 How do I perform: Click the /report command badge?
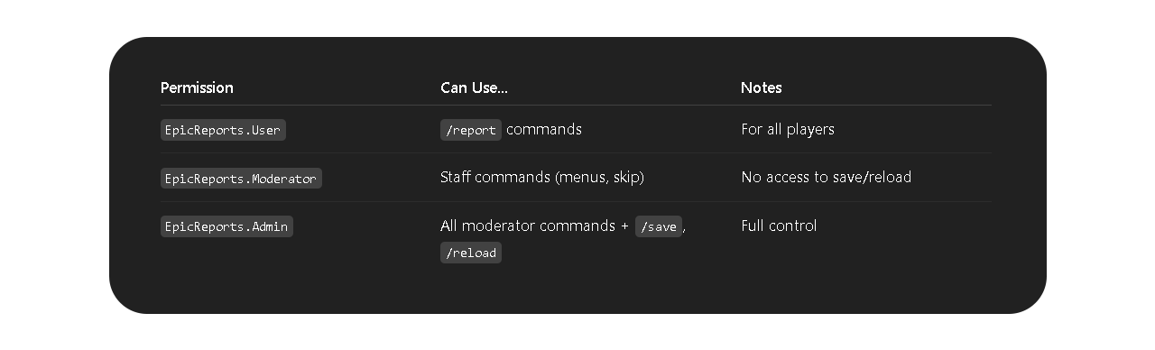(471, 130)
